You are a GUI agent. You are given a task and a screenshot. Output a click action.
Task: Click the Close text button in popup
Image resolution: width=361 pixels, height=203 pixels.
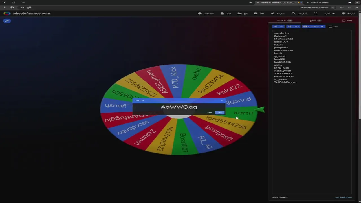pyautogui.click(x=209, y=112)
